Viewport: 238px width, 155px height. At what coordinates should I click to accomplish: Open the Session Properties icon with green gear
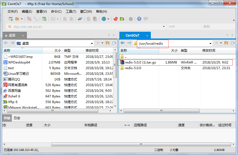(x=44, y=19)
